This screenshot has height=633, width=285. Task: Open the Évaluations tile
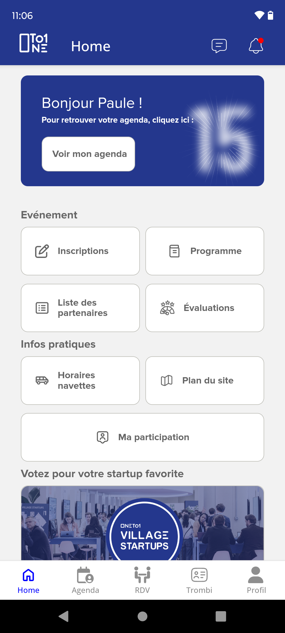pyautogui.click(x=205, y=308)
